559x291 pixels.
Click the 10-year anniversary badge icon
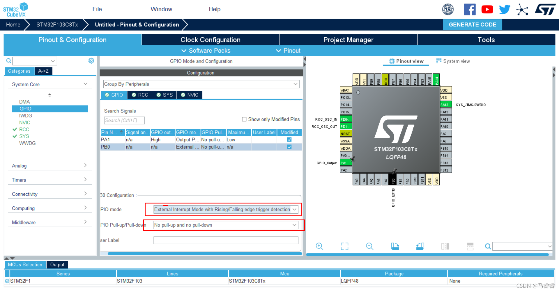448,9
